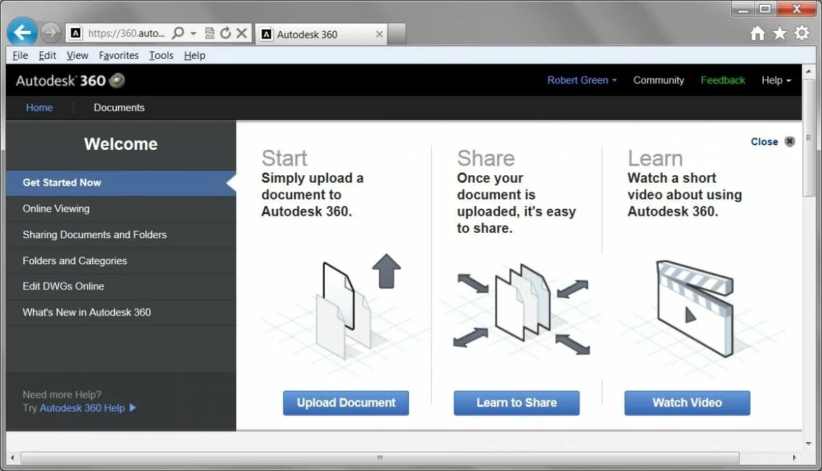
Task: Click the horizontal scrollbar left arrow
Action: 13,458
